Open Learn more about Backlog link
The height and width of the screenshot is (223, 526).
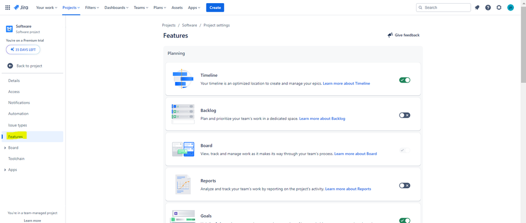coord(322,118)
